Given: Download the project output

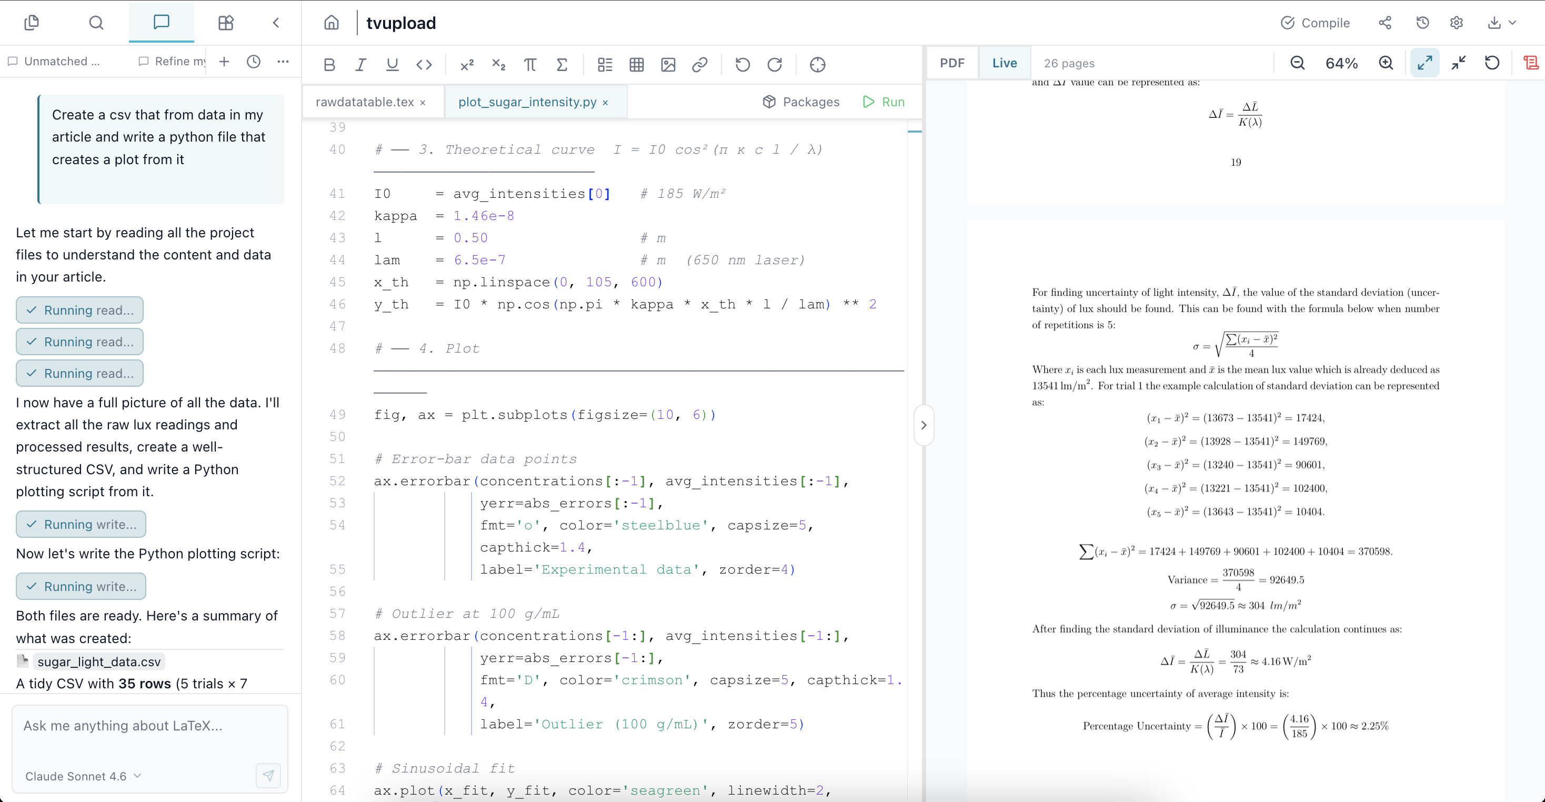Looking at the screenshot, I should tap(1494, 23).
